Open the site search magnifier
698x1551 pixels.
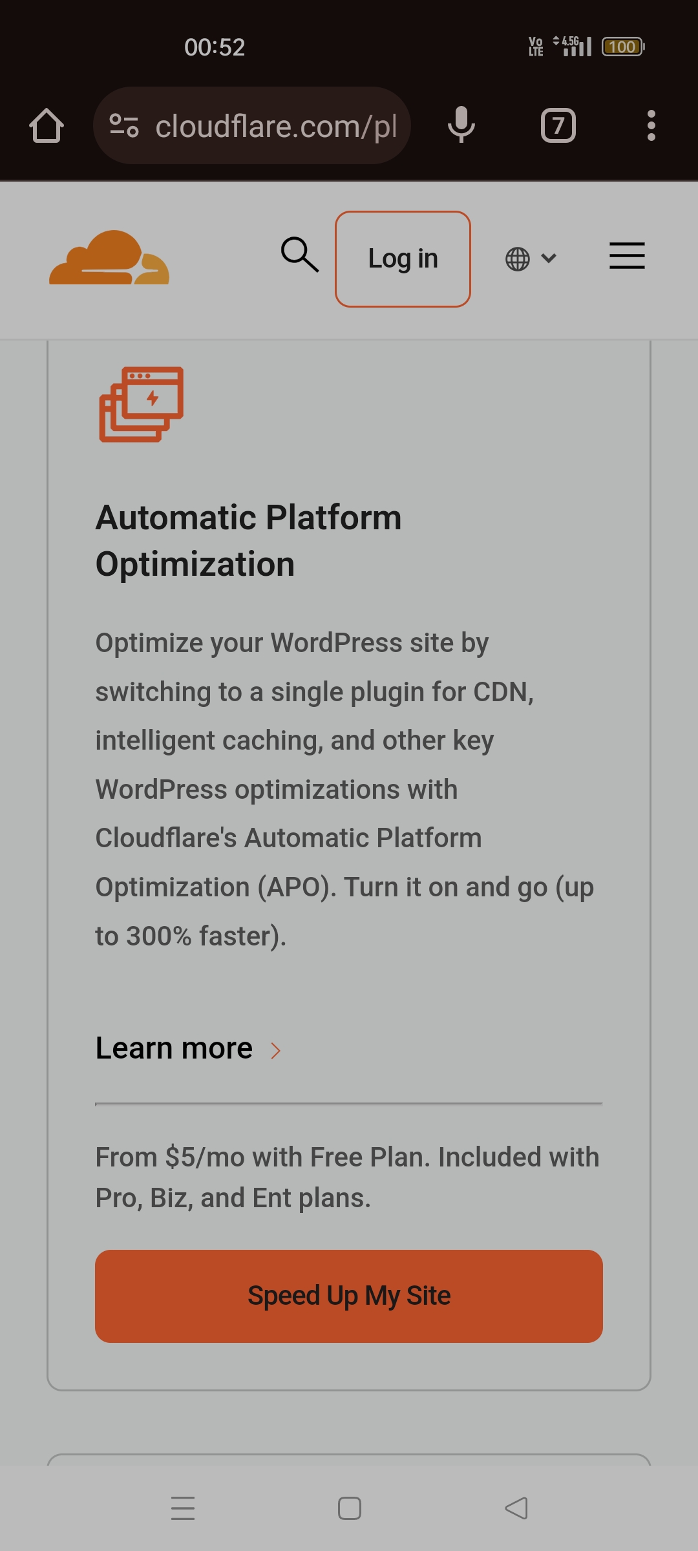point(300,255)
